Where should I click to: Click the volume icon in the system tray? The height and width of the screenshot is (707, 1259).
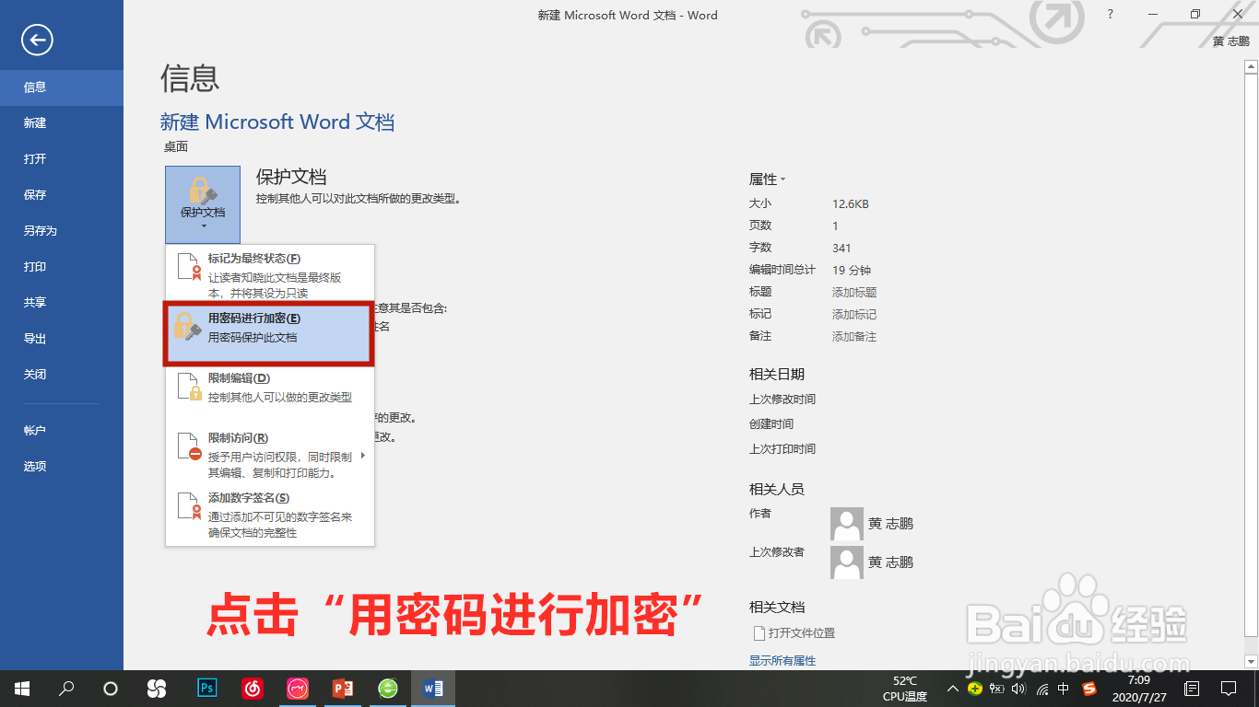coord(1019,688)
